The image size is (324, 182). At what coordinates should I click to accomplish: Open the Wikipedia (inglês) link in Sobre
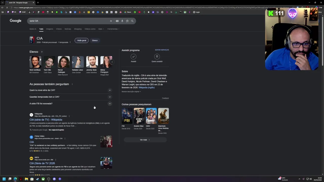(147, 87)
